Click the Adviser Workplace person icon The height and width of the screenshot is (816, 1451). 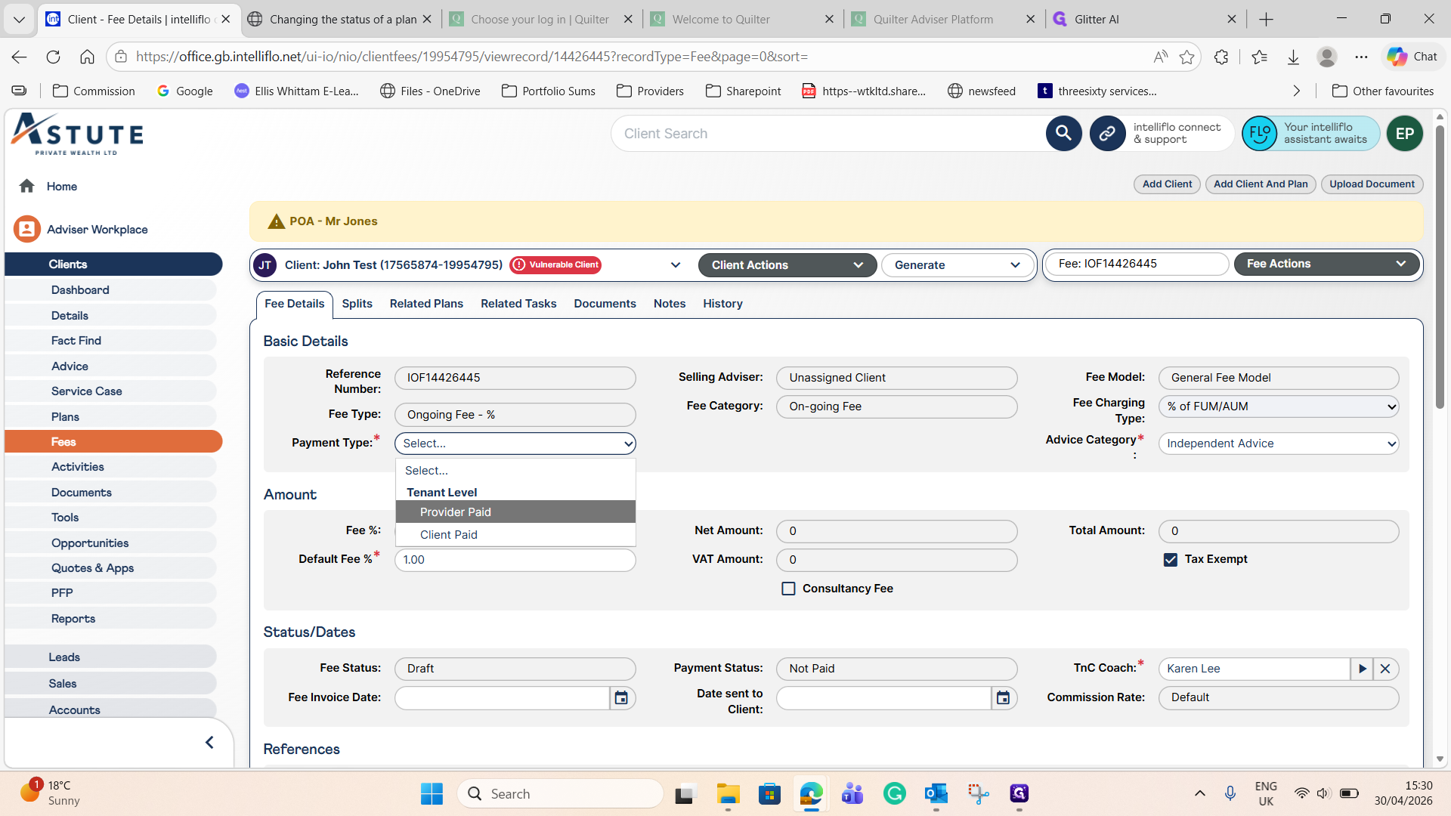pos(27,229)
